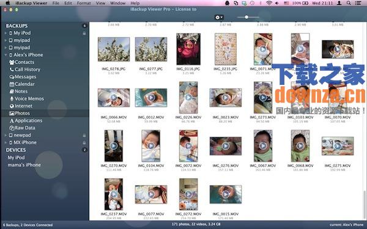The image size is (367, 229).
Task: Click the BACKUPS count badge
Action: (x=84, y=26)
